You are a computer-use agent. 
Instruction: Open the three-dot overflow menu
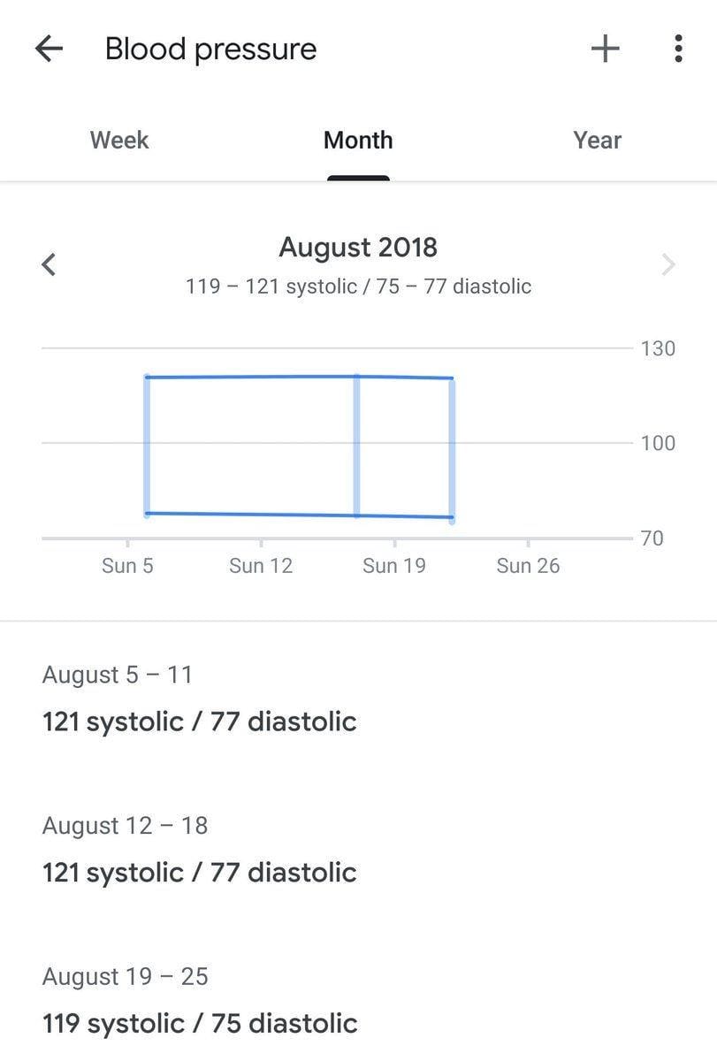[x=678, y=49]
